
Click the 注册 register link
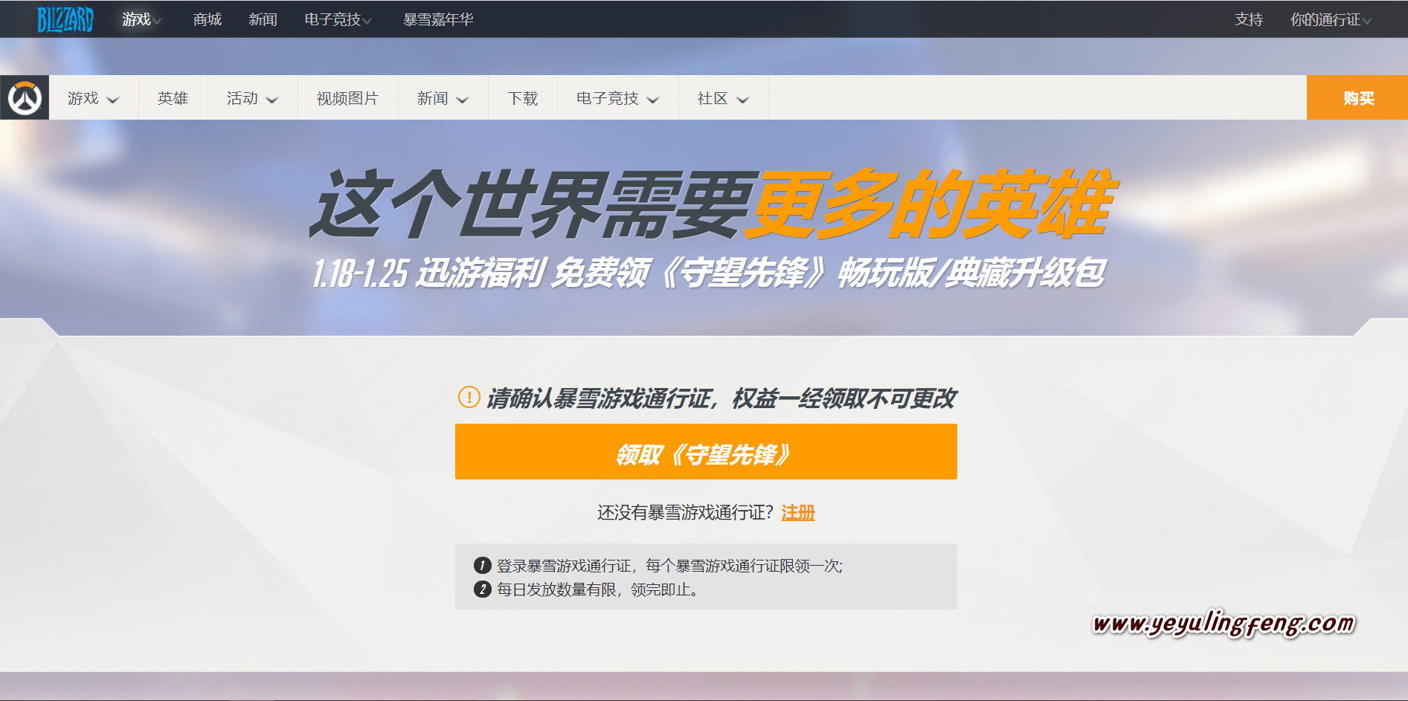(798, 513)
